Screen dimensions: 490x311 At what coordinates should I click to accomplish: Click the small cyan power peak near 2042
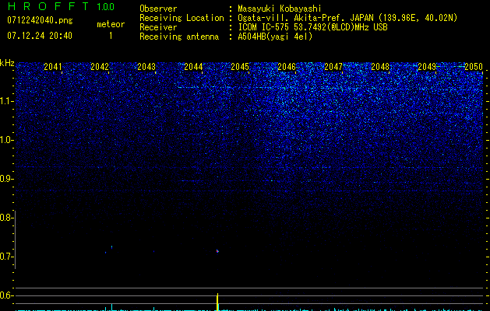111,307
